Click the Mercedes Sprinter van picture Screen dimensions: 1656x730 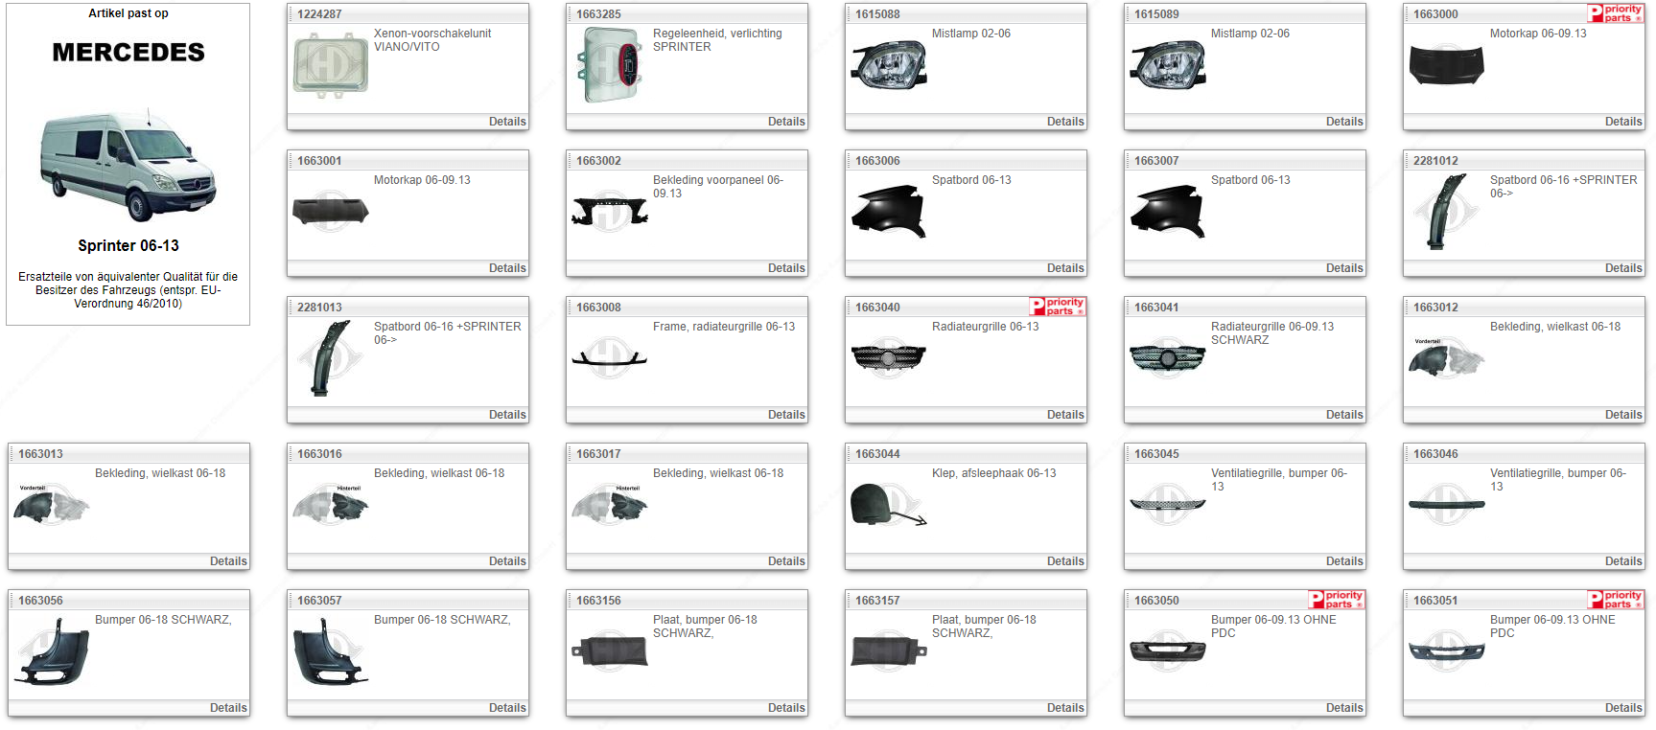click(128, 165)
